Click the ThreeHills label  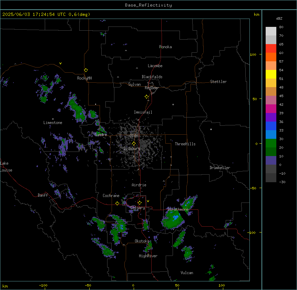[185, 144]
